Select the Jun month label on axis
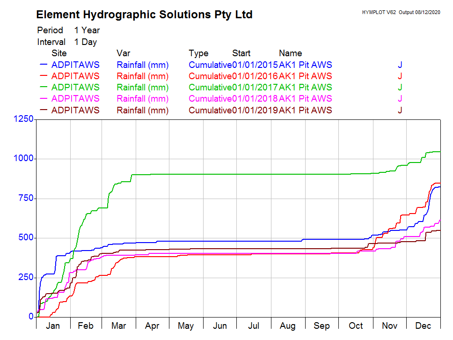 coord(220,326)
